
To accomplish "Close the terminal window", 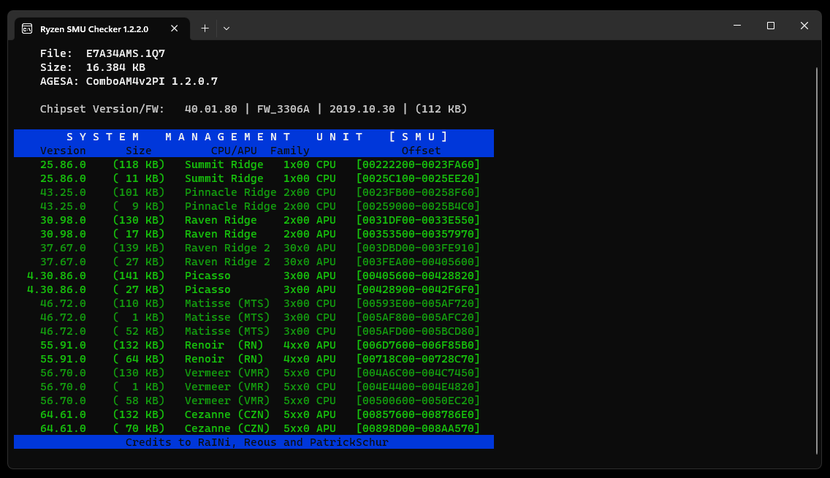I will coord(804,26).
